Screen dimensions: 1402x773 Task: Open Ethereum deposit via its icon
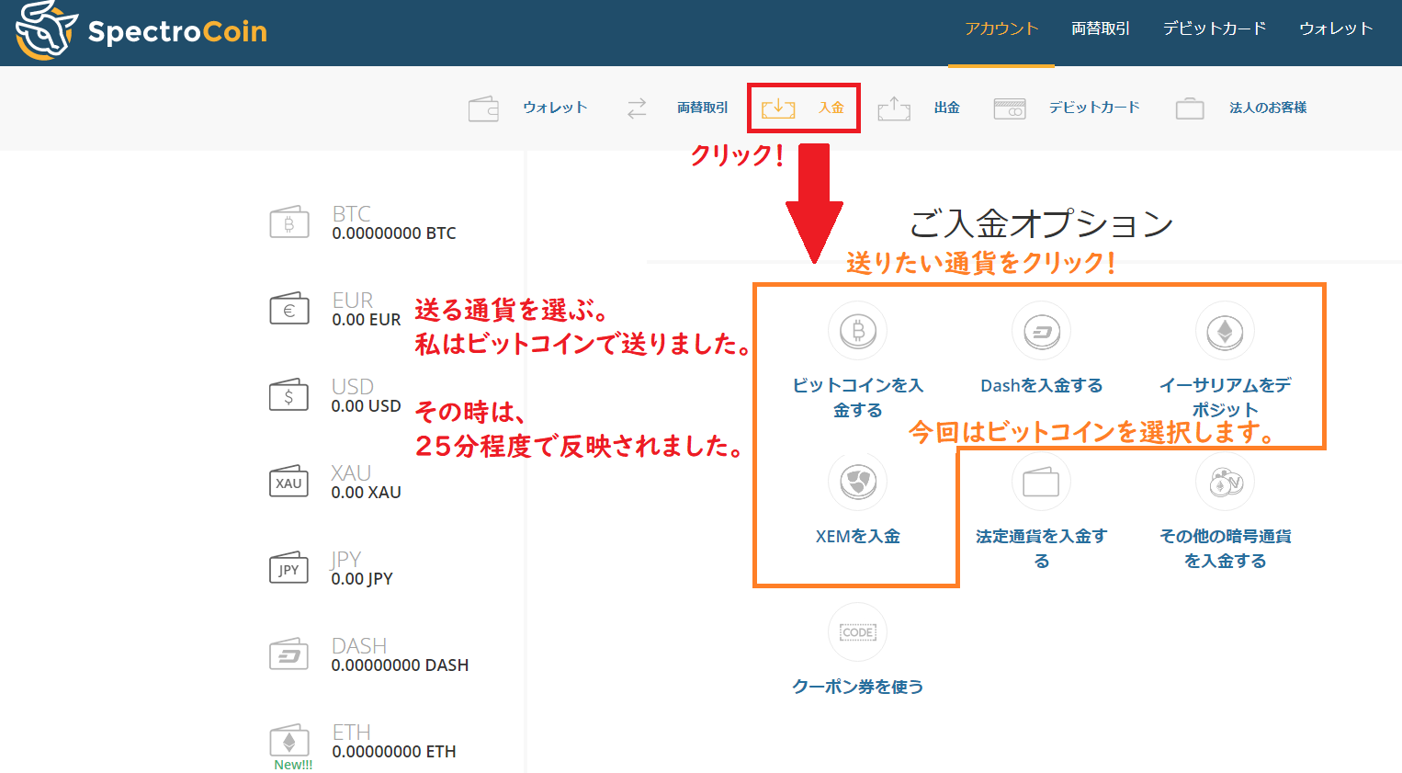point(1224,330)
